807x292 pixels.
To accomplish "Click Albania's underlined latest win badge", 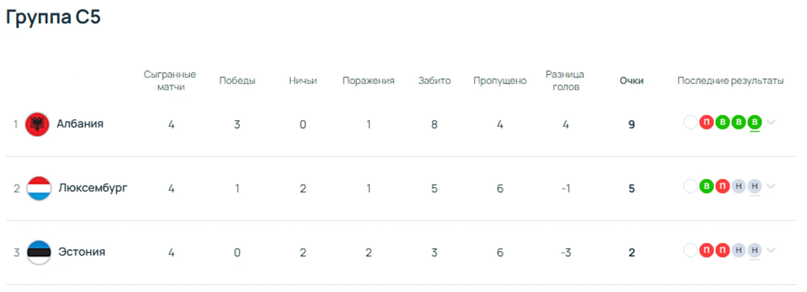I will pos(754,123).
